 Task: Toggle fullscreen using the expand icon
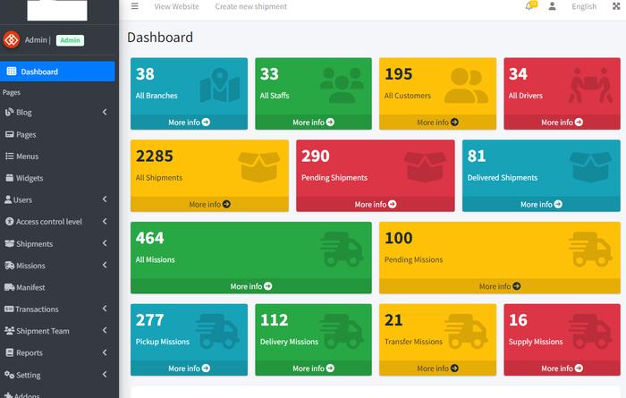coord(613,6)
